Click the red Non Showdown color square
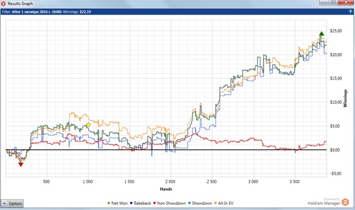Viewport: 355px width, 210px height. click(155, 203)
